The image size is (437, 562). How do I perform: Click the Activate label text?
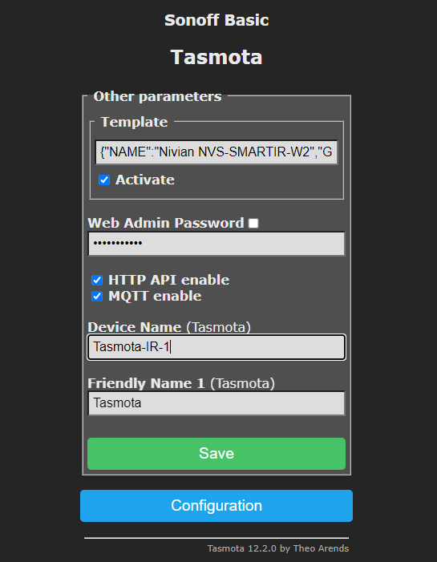(x=145, y=180)
